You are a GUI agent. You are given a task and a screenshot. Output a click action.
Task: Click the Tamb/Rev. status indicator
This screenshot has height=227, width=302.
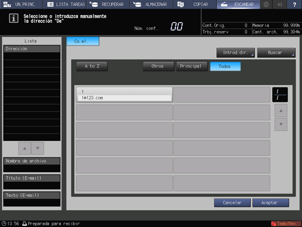tap(286, 223)
